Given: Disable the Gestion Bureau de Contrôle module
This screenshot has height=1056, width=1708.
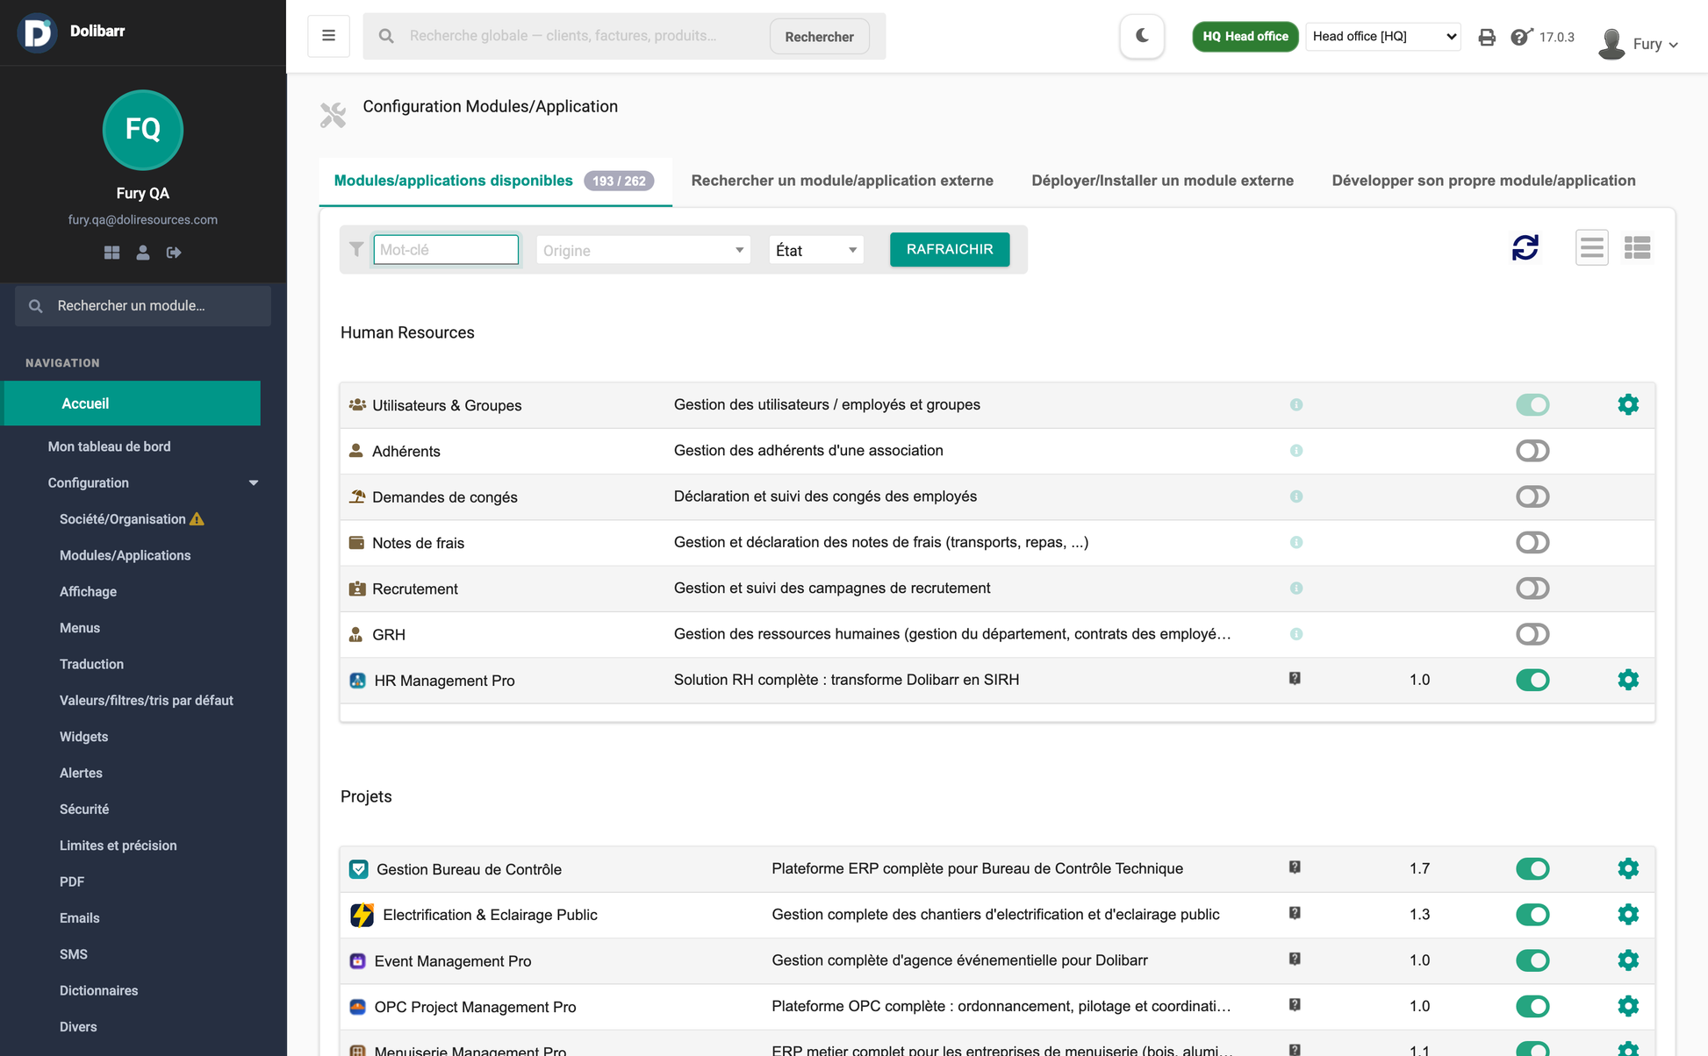Looking at the screenshot, I should pyautogui.click(x=1532, y=868).
